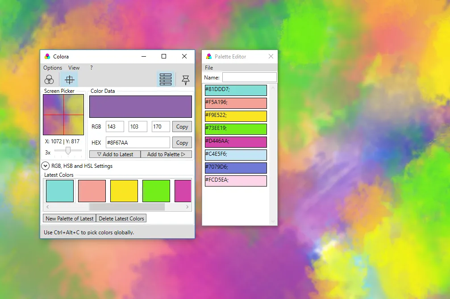This screenshot has width=450, height=299.
Task: Select the #D446AA entry in Palette Editor
Action: 236,142
